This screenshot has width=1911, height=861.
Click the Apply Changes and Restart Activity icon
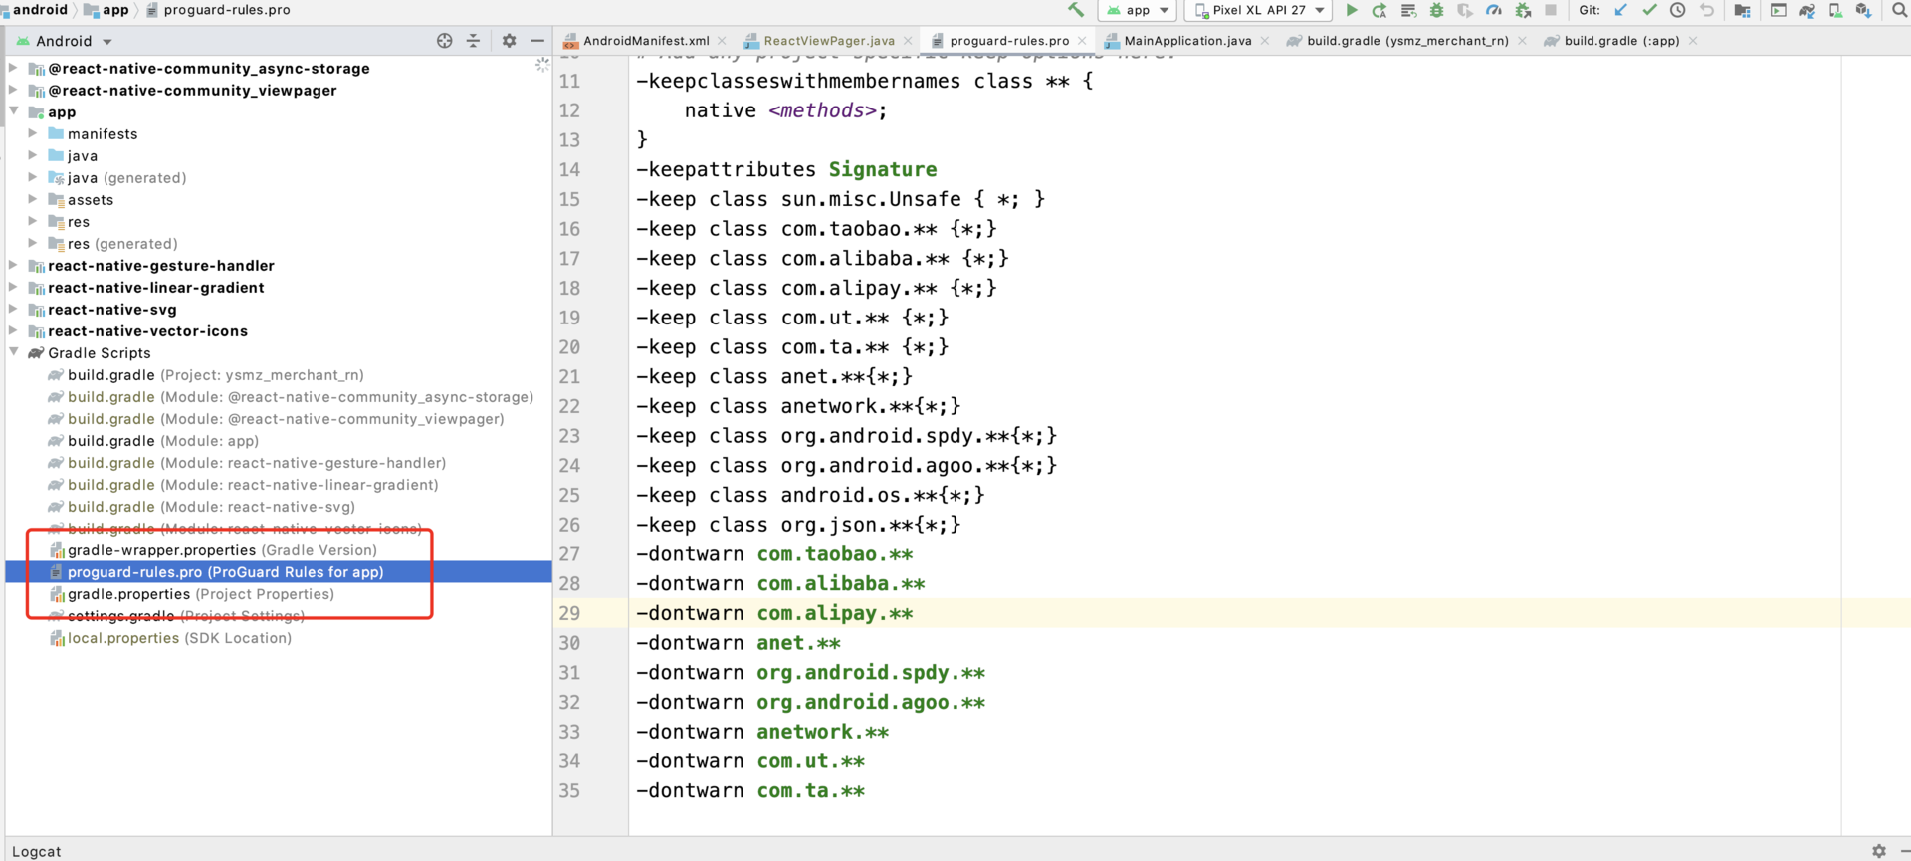[1380, 10]
